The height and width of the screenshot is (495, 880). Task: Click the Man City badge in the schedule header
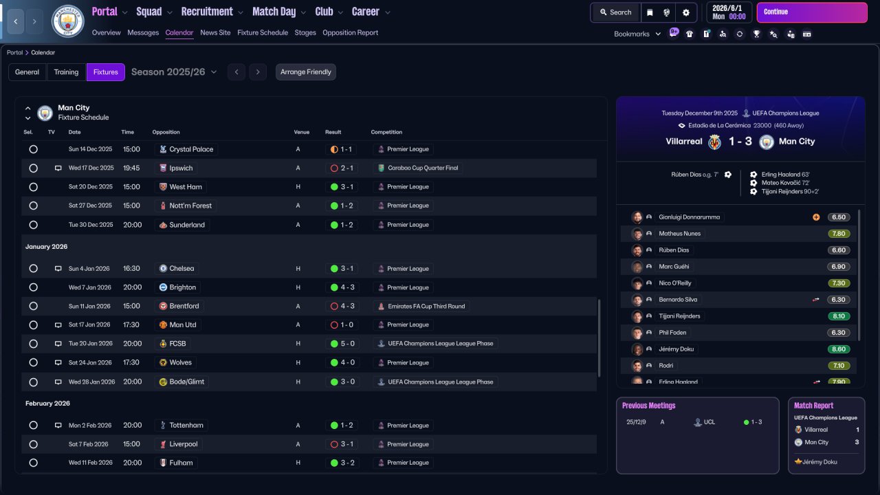45,113
